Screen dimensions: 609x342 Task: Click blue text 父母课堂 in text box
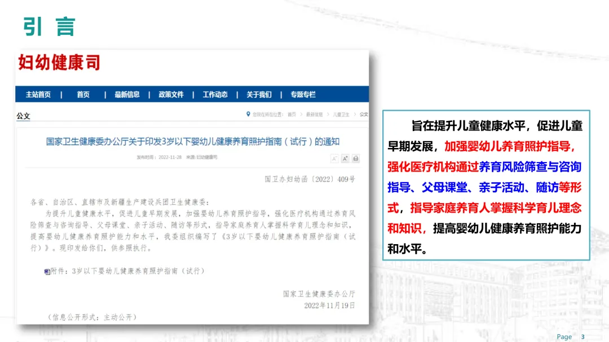[x=445, y=187]
